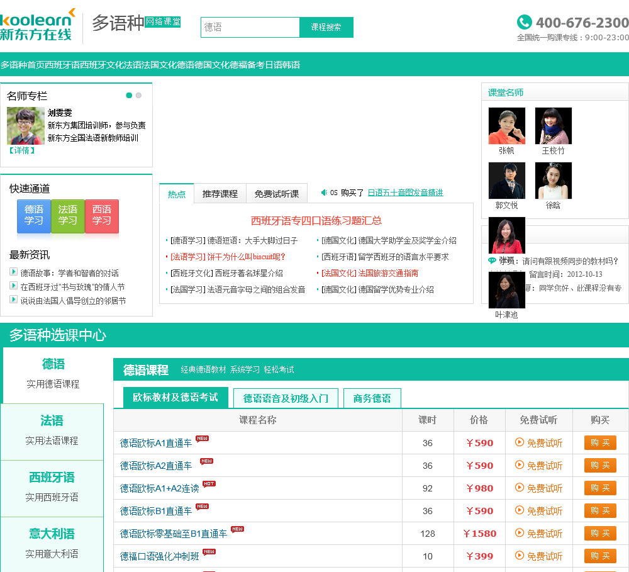Open 韩语 in the navigation bar
Screen dimensions: 629x572
click(291, 65)
